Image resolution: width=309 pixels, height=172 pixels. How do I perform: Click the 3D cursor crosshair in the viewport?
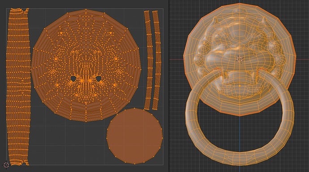click(240, 59)
